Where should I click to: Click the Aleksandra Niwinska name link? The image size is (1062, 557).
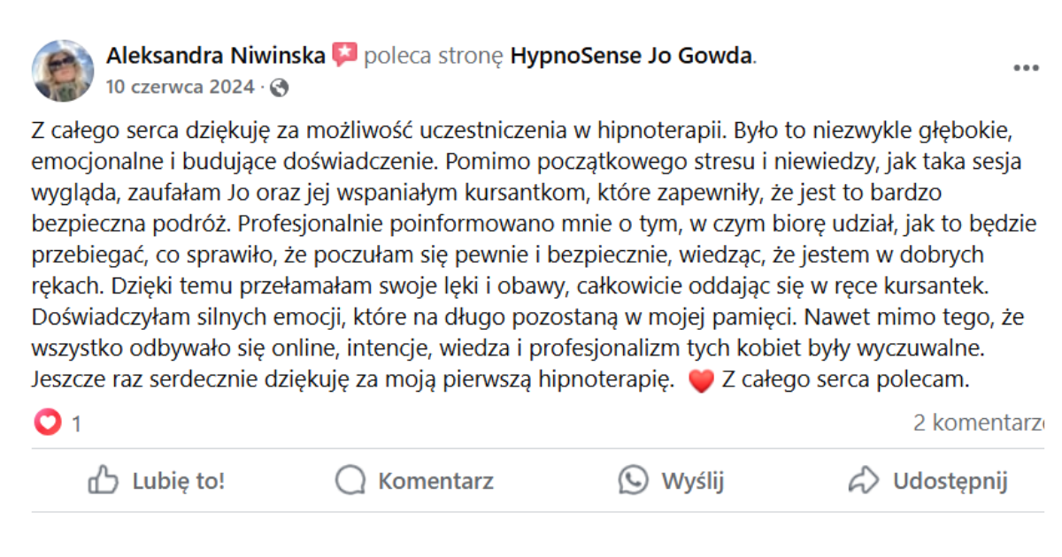[215, 57]
